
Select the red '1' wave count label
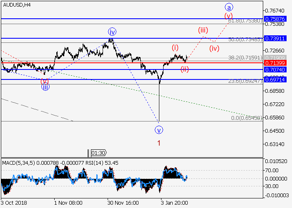[159, 143]
